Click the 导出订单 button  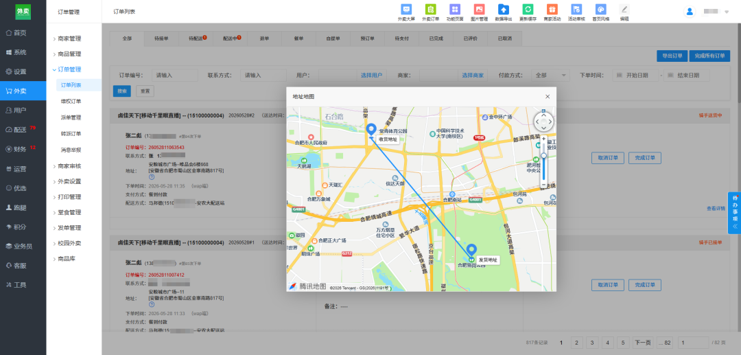tap(672, 56)
